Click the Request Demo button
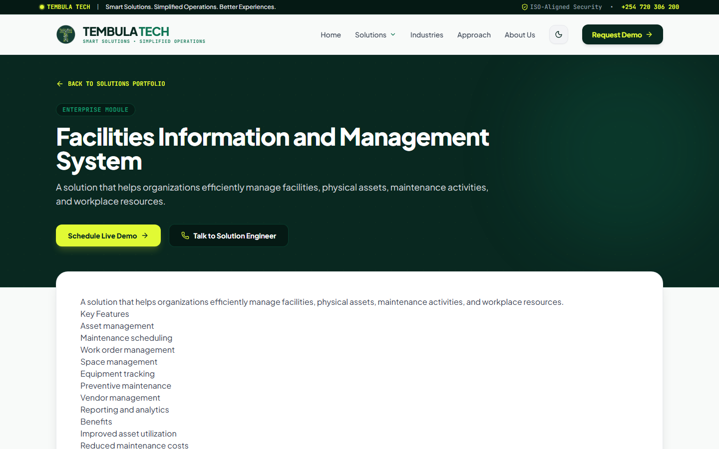 pyautogui.click(x=623, y=34)
